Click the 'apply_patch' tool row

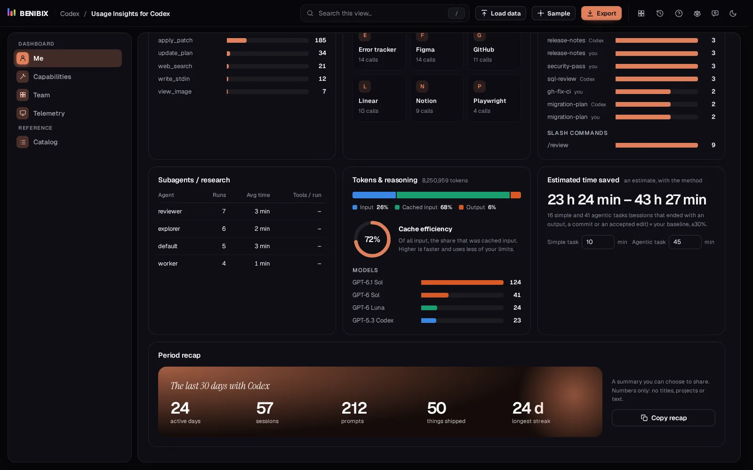pos(242,40)
